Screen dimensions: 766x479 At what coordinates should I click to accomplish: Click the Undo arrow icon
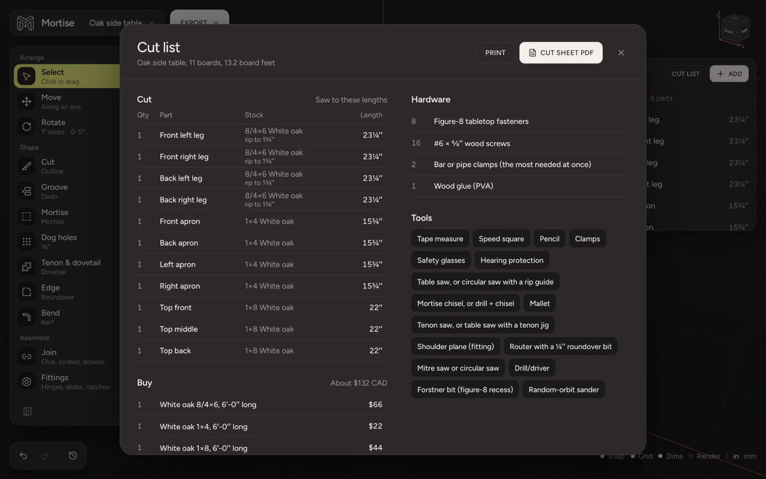[x=23, y=456]
